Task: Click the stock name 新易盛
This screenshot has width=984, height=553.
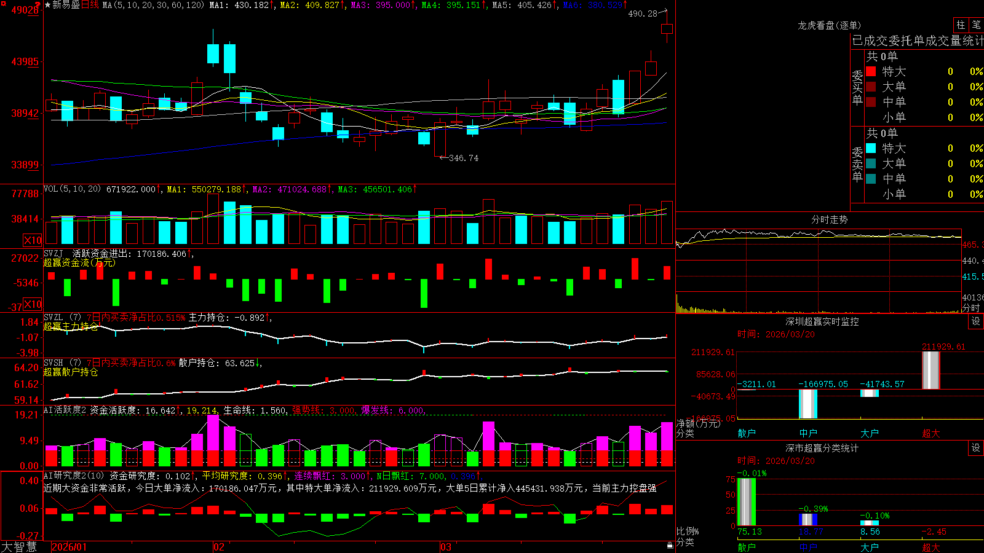Action: 66,5
